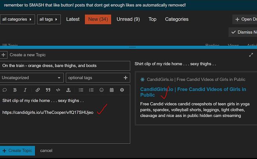Click the Dismiss New button

tap(243, 32)
